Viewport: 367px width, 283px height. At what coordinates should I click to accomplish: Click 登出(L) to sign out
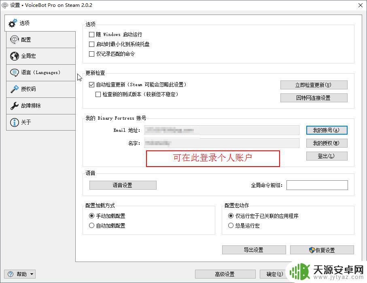(x=327, y=156)
